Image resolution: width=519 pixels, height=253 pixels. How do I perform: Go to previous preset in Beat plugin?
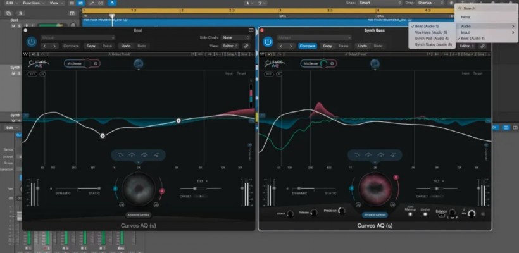46,46
